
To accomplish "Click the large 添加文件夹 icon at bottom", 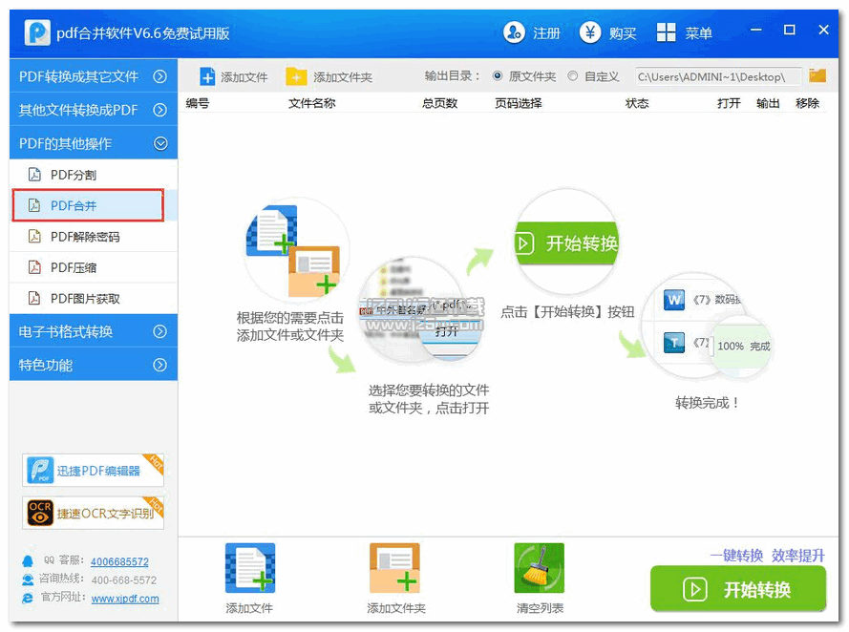I will point(394,568).
